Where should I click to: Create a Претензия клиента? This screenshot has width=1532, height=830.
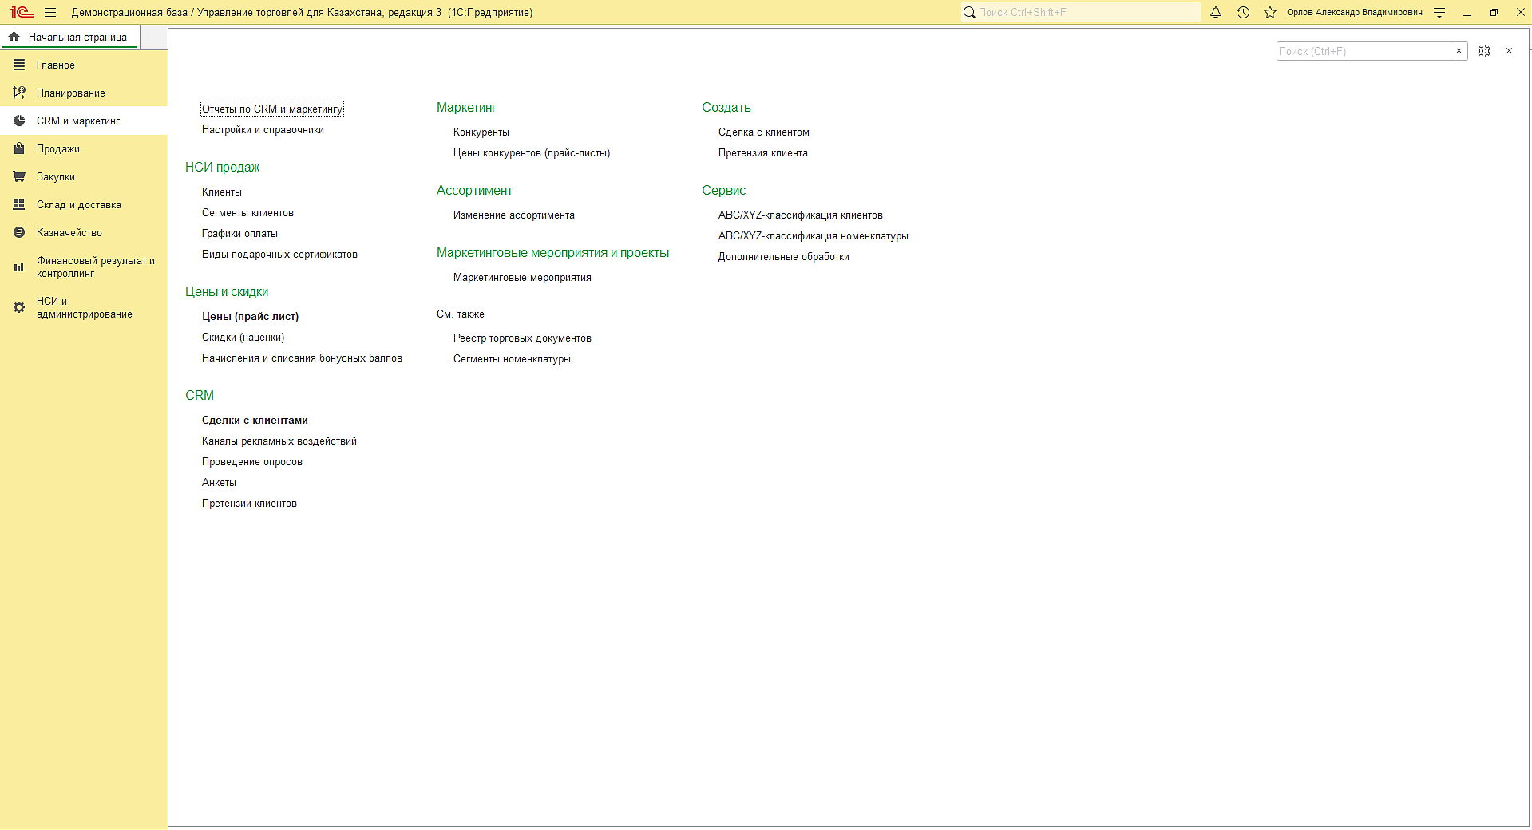[763, 152]
